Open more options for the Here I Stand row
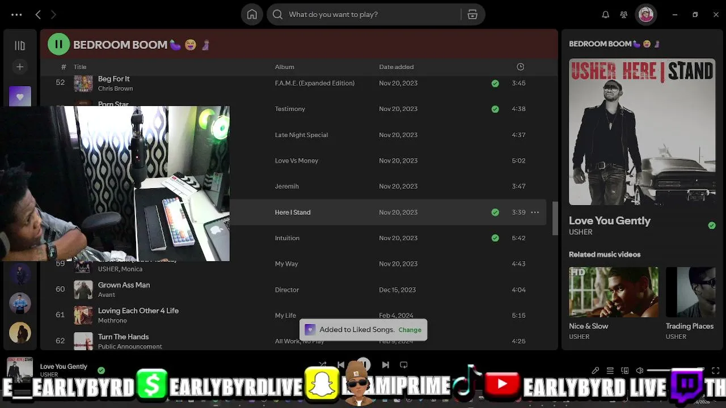The width and height of the screenshot is (726, 408). (535, 212)
